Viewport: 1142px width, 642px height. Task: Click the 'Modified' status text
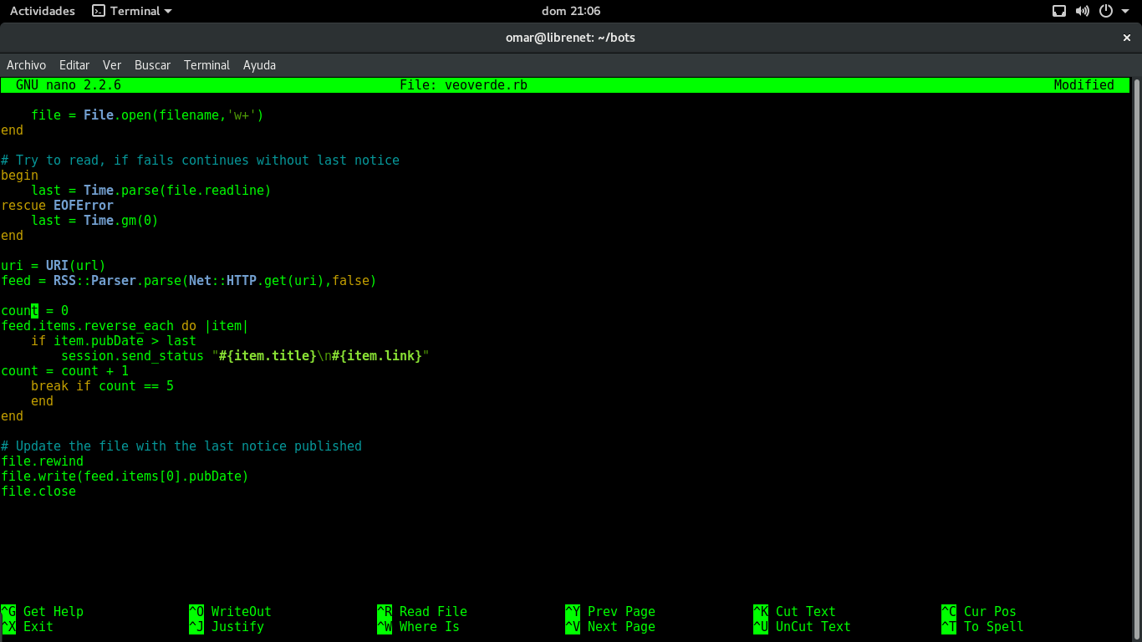pos(1083,85)
